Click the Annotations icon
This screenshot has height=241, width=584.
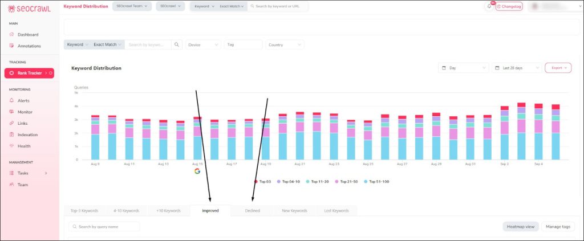pos(11,46)
